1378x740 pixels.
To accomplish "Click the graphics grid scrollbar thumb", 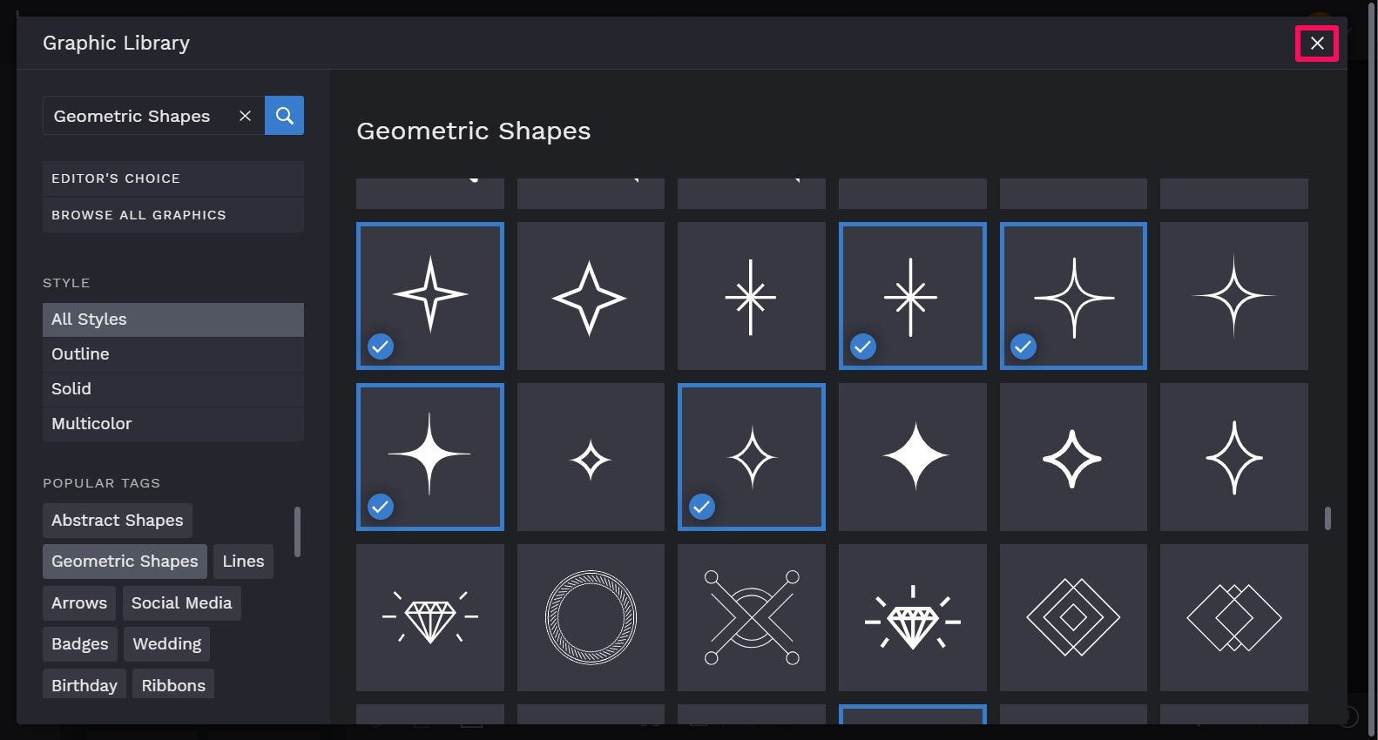I will pyautogui.click(x=1327, y=518).
